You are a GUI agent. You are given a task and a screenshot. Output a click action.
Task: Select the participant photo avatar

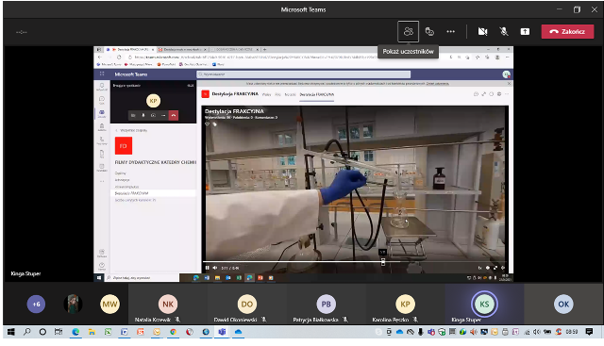[73, 305]
